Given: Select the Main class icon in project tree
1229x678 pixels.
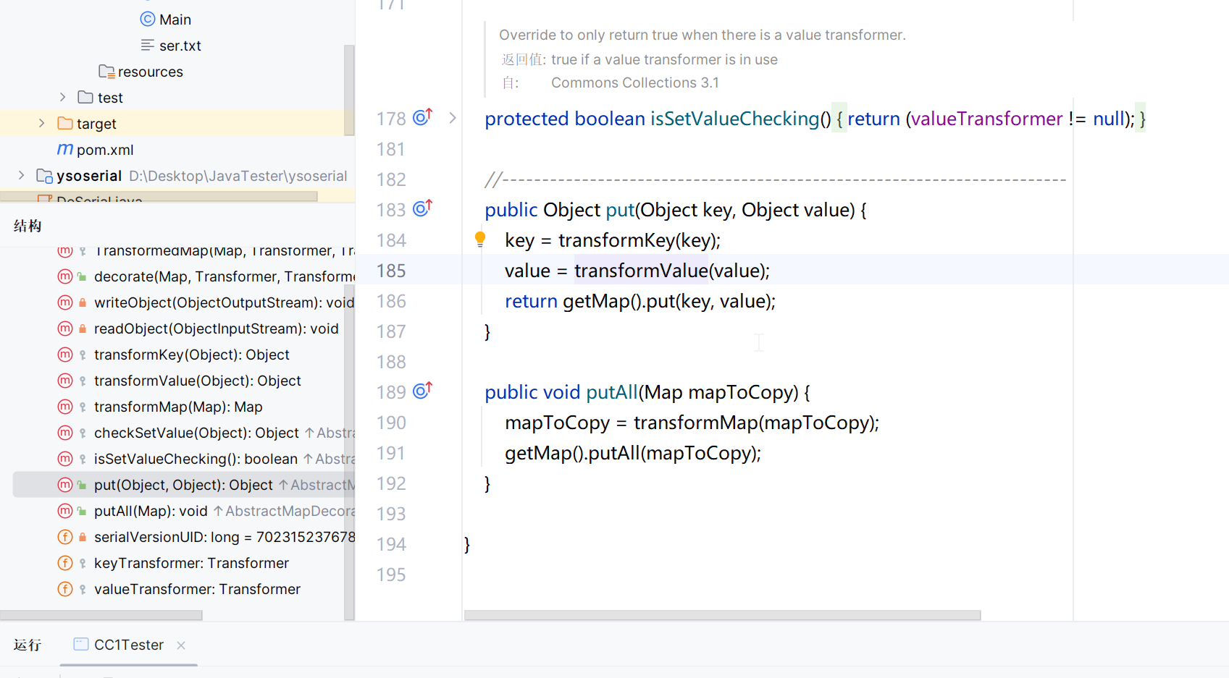Looking at the screenshot, I should click(148, 20).
